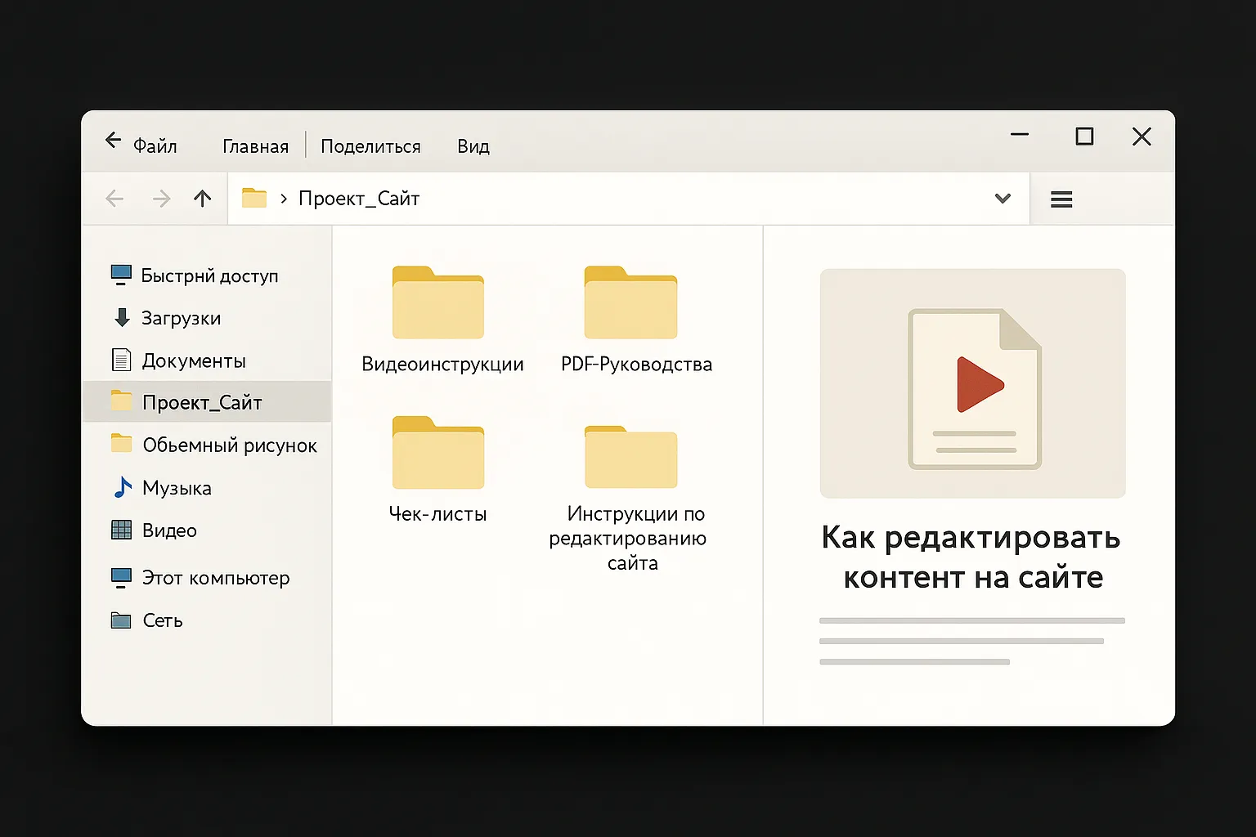
Task: Maximize the file explorer window
Action: click(1084, 136)
